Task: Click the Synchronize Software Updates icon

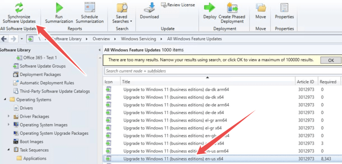Action: pyautogui.click(x=19, y=8)
